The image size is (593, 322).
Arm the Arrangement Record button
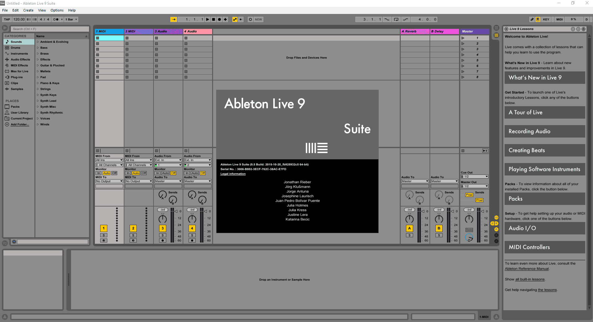[219, 19]
